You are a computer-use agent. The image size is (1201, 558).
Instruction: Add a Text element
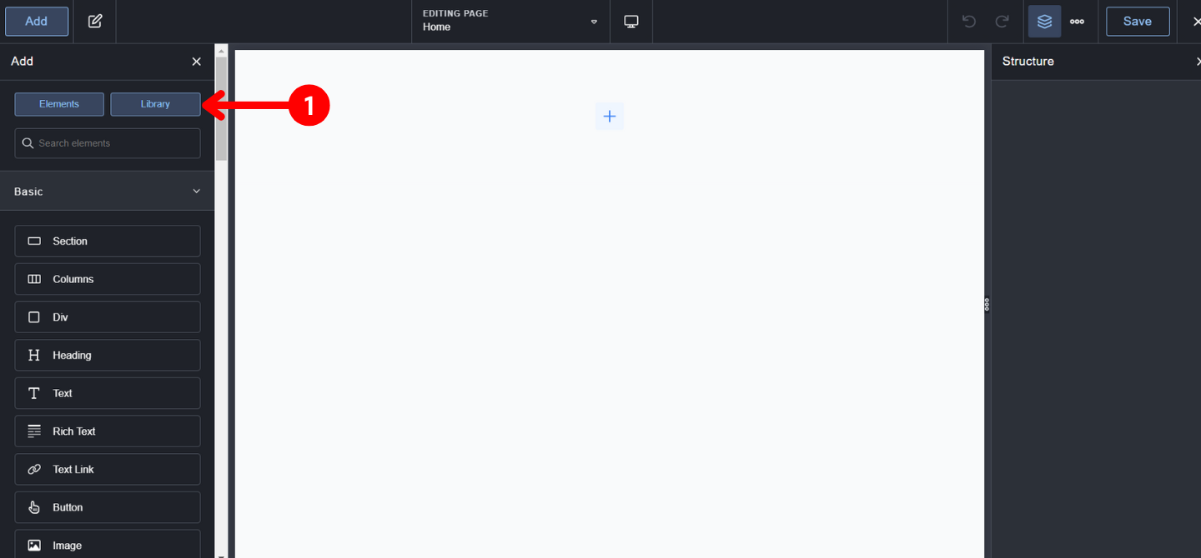pos(108,393)
